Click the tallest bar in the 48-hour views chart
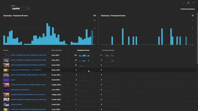The image size is (198, 111). tap(47, 34)
